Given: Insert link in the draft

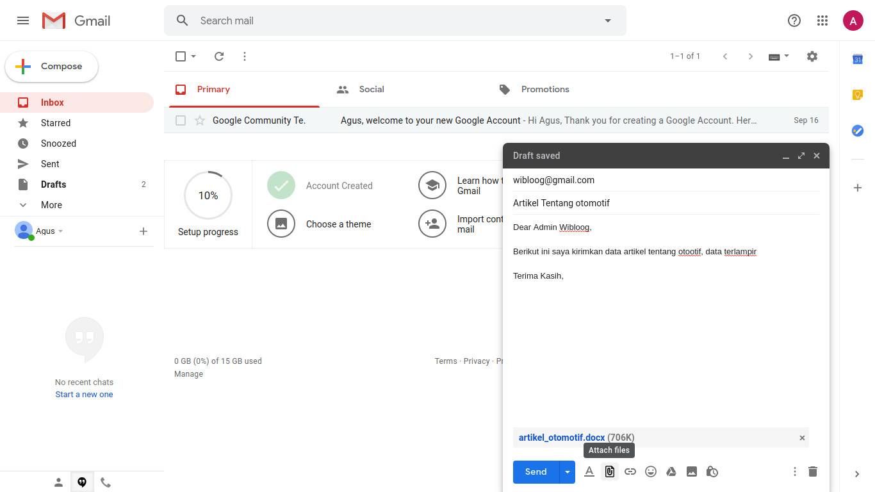Looking at the screenshot, I should pos(630,471).
